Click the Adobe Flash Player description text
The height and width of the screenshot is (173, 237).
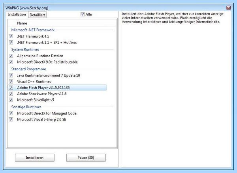pyautogui.click(x=173, y=18)
